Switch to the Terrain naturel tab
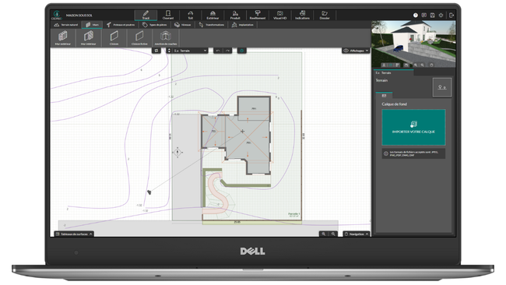506x285 pixels. pyautogui.click(x=66, y=25)
